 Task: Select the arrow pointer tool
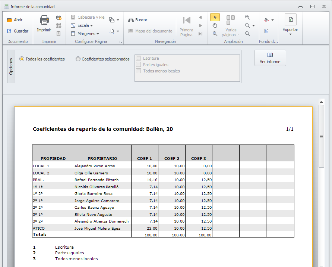(x=215, y=17)
